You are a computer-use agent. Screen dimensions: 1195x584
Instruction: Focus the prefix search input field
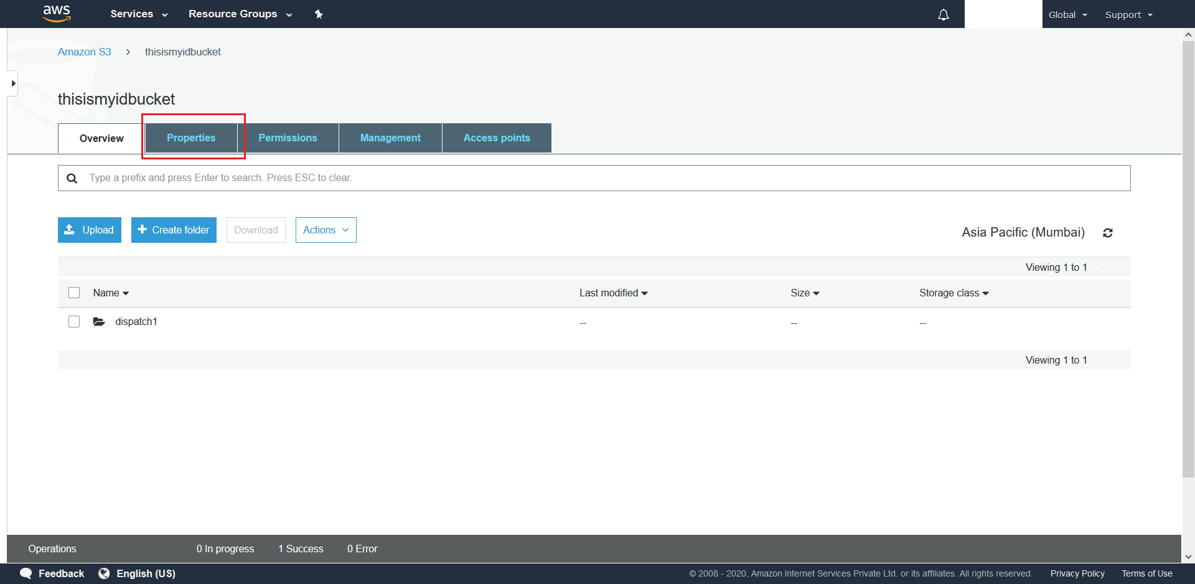click(594, 178)
